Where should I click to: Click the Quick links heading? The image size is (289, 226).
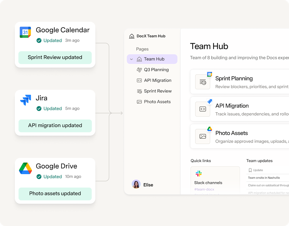201,161
